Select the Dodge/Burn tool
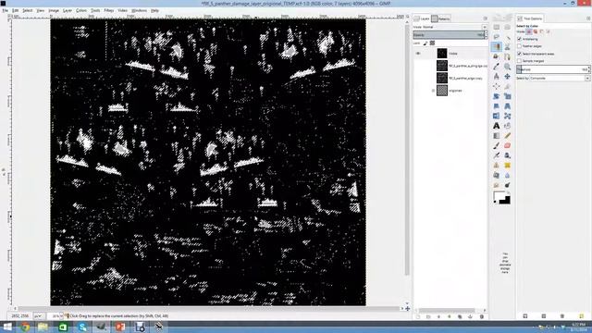592x333 pixels. [508, 185]
